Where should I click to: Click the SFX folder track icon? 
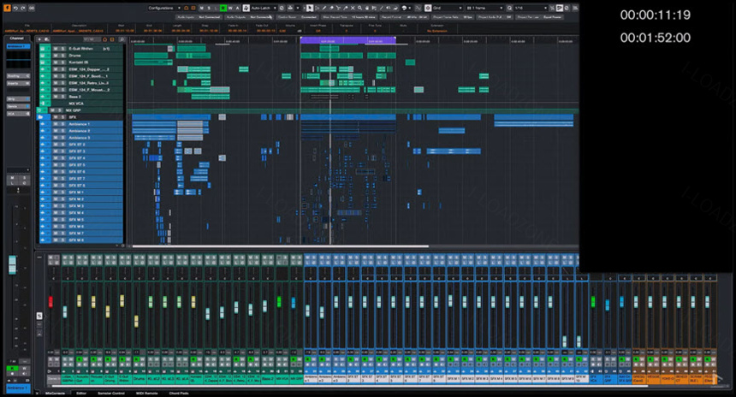(41, 117)
